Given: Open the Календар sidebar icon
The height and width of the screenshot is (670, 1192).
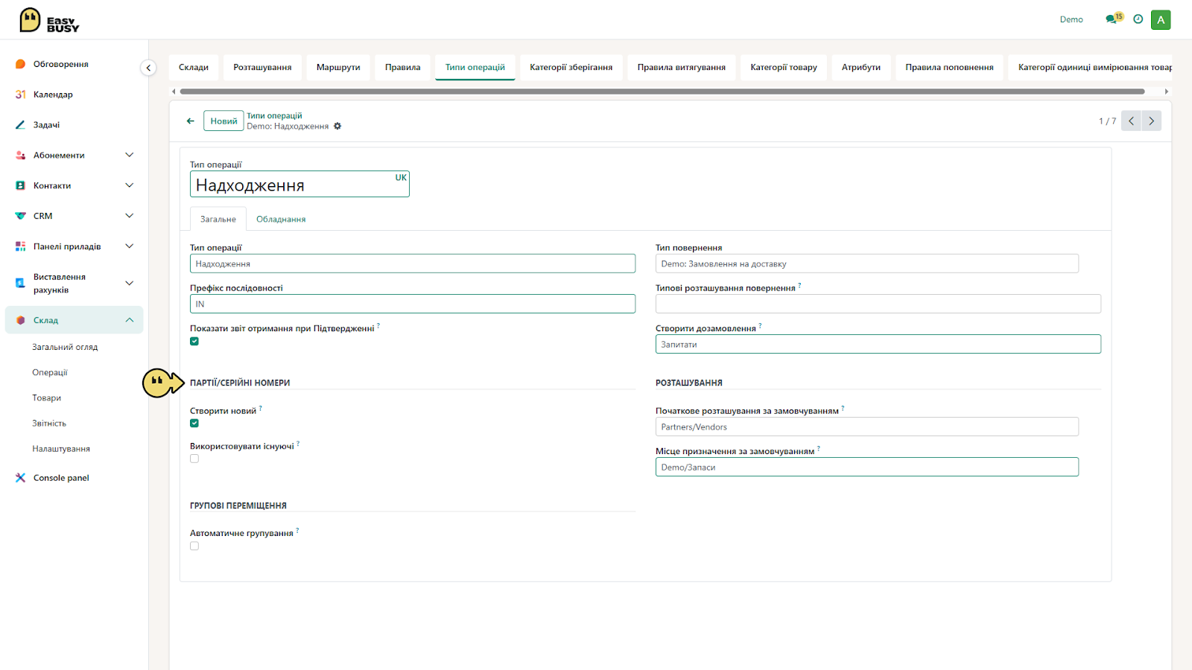Looking at the screenshot, I should (x=21, y=95).
